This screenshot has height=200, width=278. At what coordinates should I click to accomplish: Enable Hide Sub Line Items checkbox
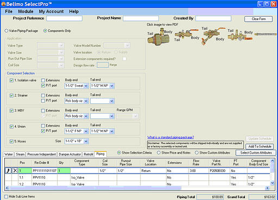[x=7, y=196]
